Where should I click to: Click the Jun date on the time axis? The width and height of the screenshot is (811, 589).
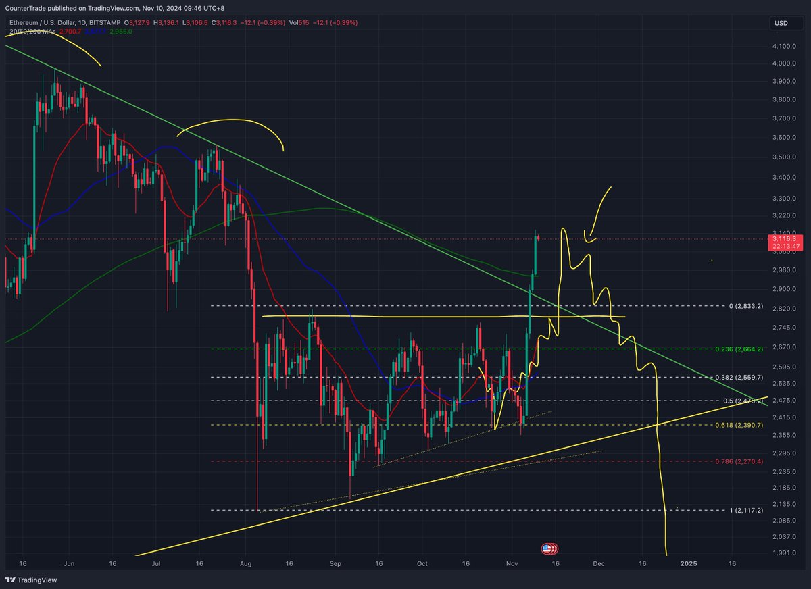click(x=68, y=563)
